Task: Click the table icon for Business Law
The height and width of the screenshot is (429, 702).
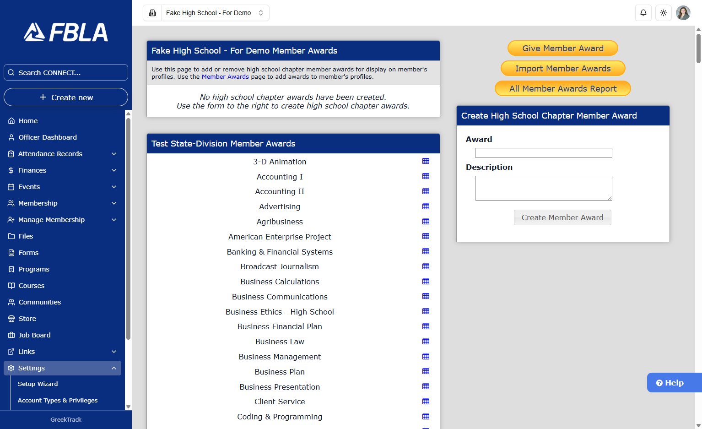Action: click(x=426, y=342)
